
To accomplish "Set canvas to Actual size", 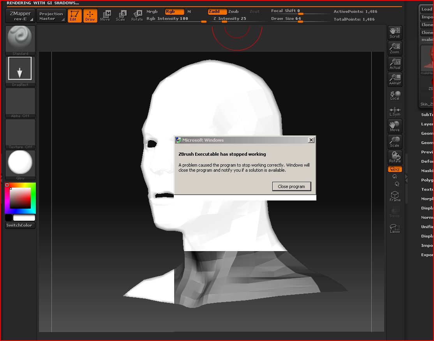I will coord(395,64).
